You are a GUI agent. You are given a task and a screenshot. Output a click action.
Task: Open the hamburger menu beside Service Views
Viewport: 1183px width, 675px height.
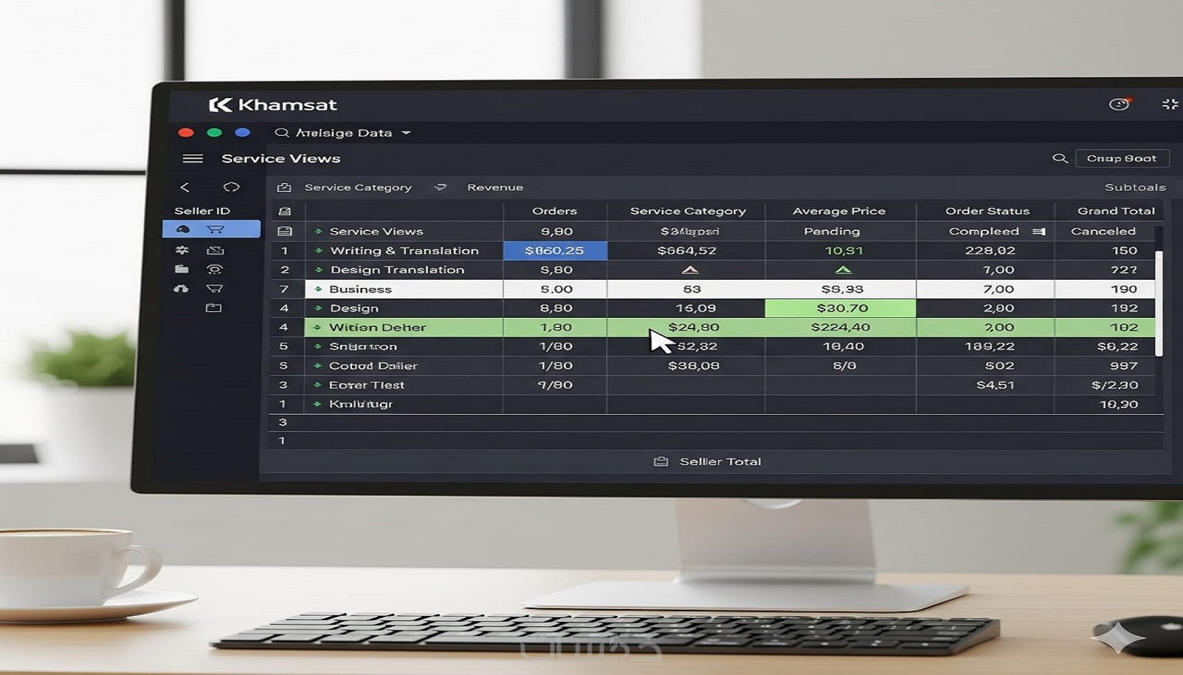coord(193,159)
